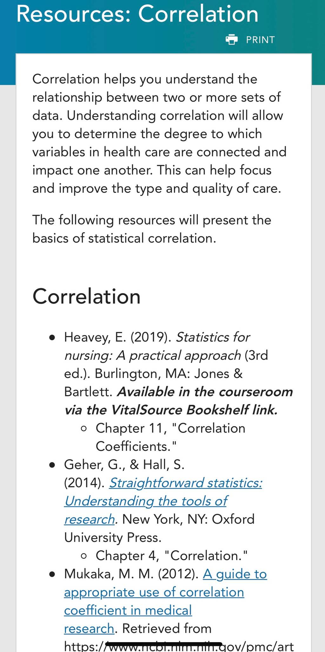Click the PRINT text label
This screenshot has height=652, width=325.
(x=261, y=40)
